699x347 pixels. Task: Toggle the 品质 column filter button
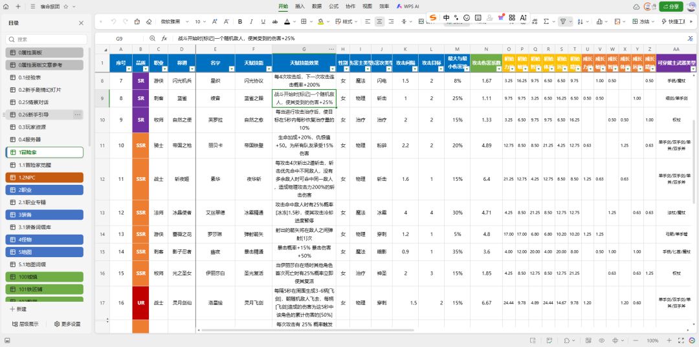click(x=145, y=69)
